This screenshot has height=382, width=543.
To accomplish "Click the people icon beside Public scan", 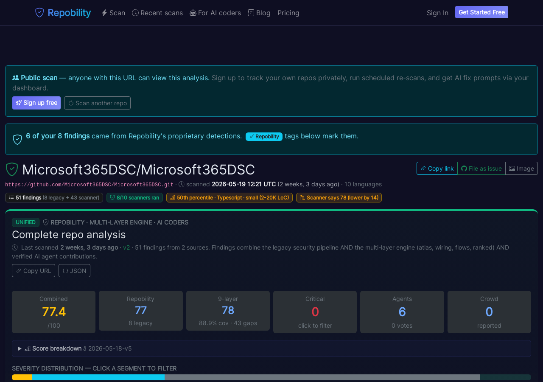I will tap(16, 78).
